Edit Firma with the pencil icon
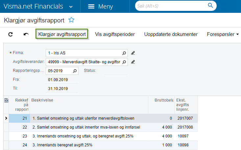The height and width of the screenshot is (150, 241). [x=133, y=53]
